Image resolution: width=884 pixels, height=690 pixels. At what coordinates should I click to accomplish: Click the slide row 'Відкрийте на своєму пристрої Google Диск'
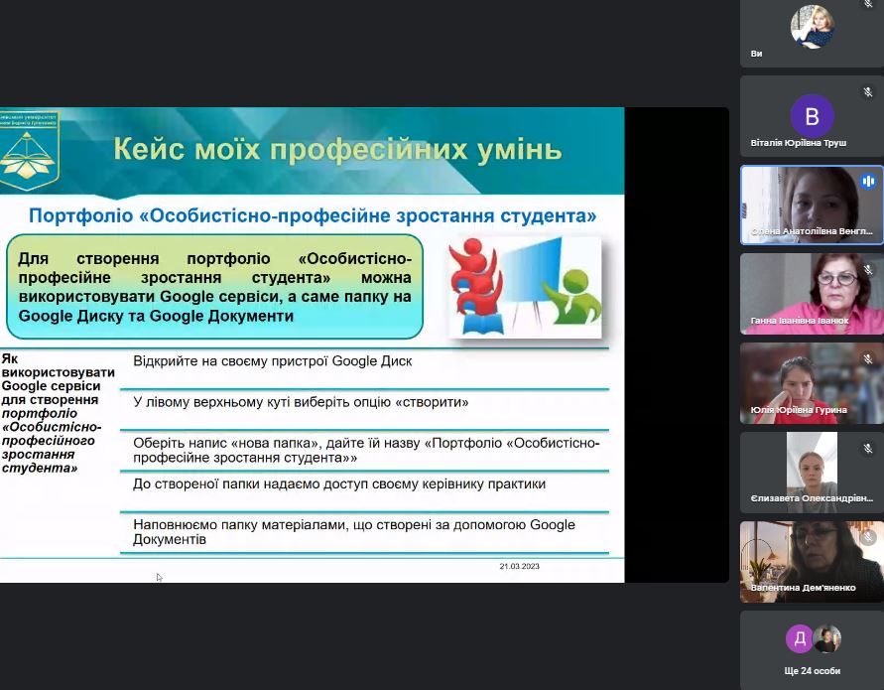coord(272,361)
